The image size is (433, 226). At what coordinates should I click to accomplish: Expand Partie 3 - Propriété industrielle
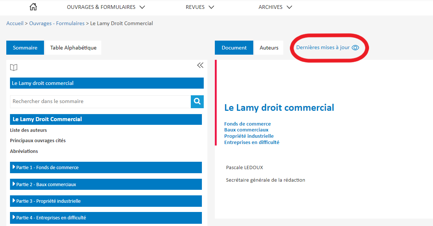coord(106,201)
